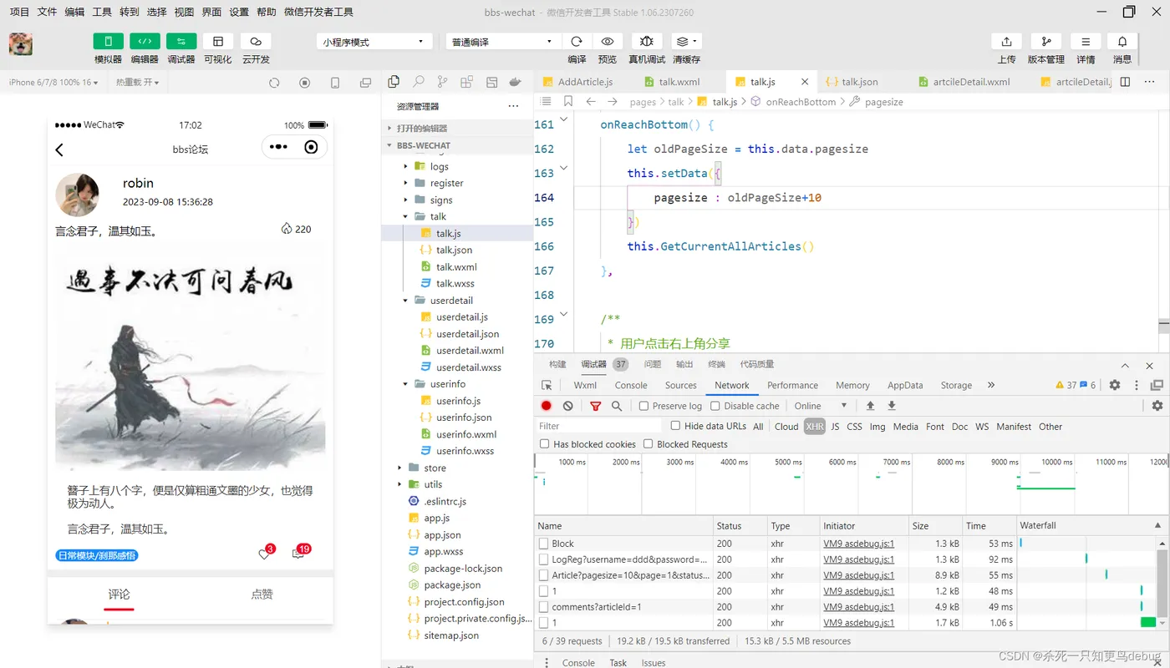This screenshot has height=668, width=1170.
Task: Tap the 日常模块/刹那感悟 tag
Action: pyautogui.click(x=97, y=555)
